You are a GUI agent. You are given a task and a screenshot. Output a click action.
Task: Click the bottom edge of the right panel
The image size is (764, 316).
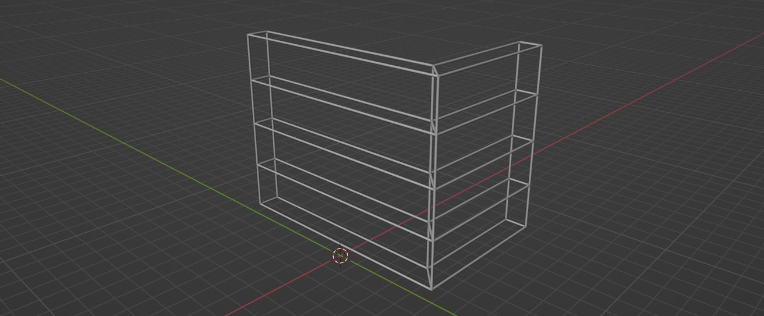point(477,258)
